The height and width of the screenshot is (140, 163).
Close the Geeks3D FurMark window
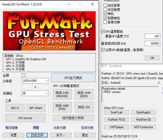pyautogui.click(x=92, y=4)
